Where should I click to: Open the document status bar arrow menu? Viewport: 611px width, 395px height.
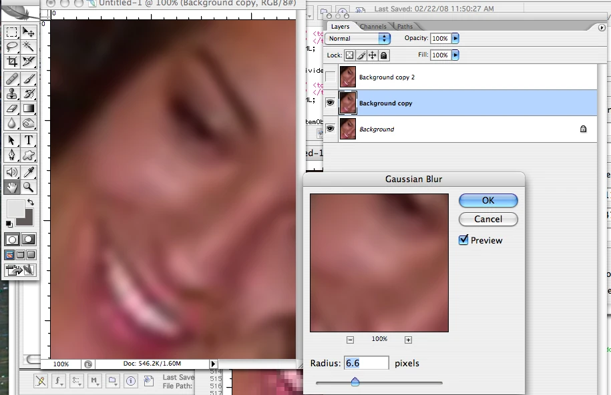pos(213,364)
